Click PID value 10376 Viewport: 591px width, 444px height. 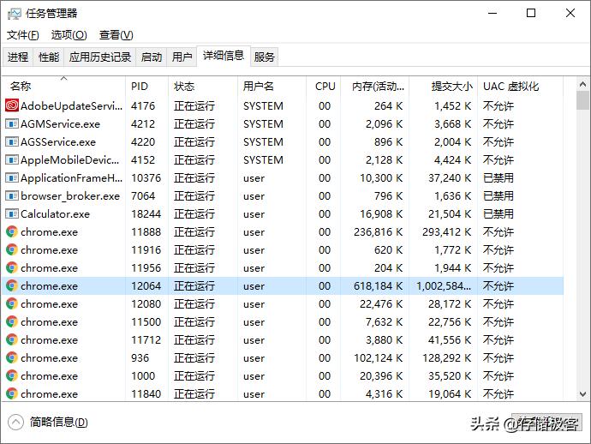click(146, 177)
